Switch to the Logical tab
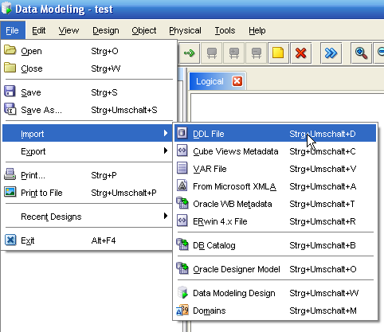The height and width of the screenshot is (332, 384). tap(210, 81)
